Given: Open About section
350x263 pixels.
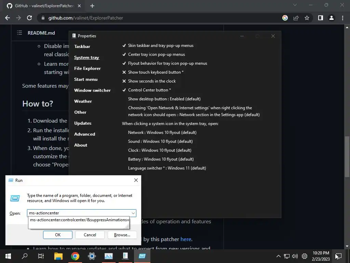Looking at the screenshot, I should click(x=81, y=145).
